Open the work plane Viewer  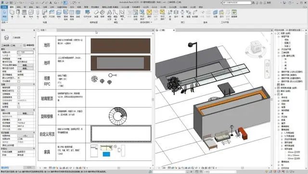pos(234,14)
